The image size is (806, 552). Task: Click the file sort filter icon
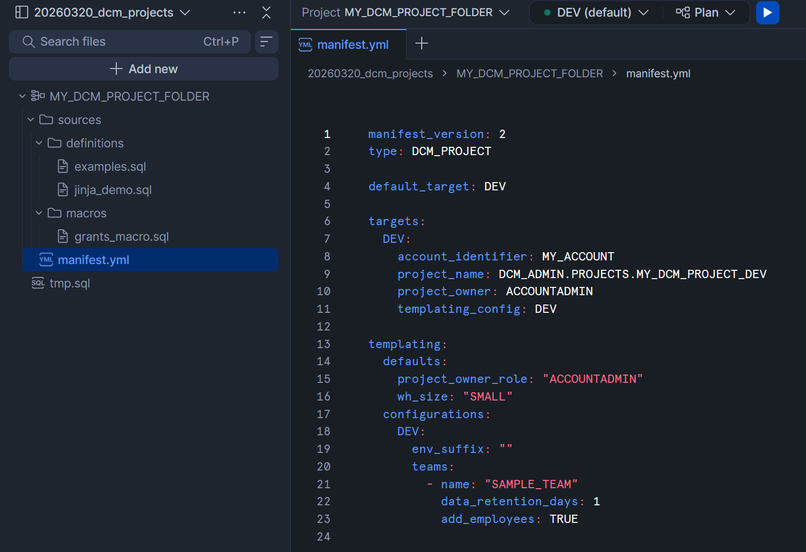point(266,42)
